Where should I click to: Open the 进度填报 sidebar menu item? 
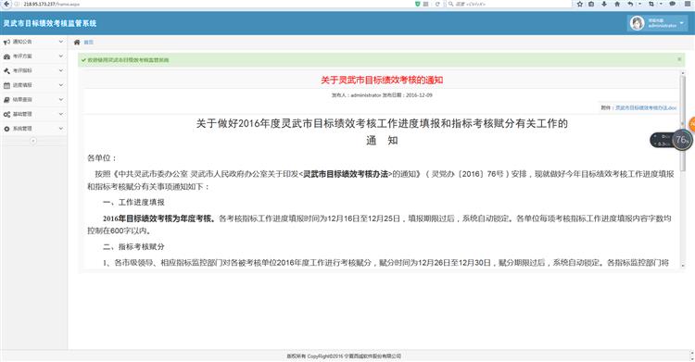point(33,85)
